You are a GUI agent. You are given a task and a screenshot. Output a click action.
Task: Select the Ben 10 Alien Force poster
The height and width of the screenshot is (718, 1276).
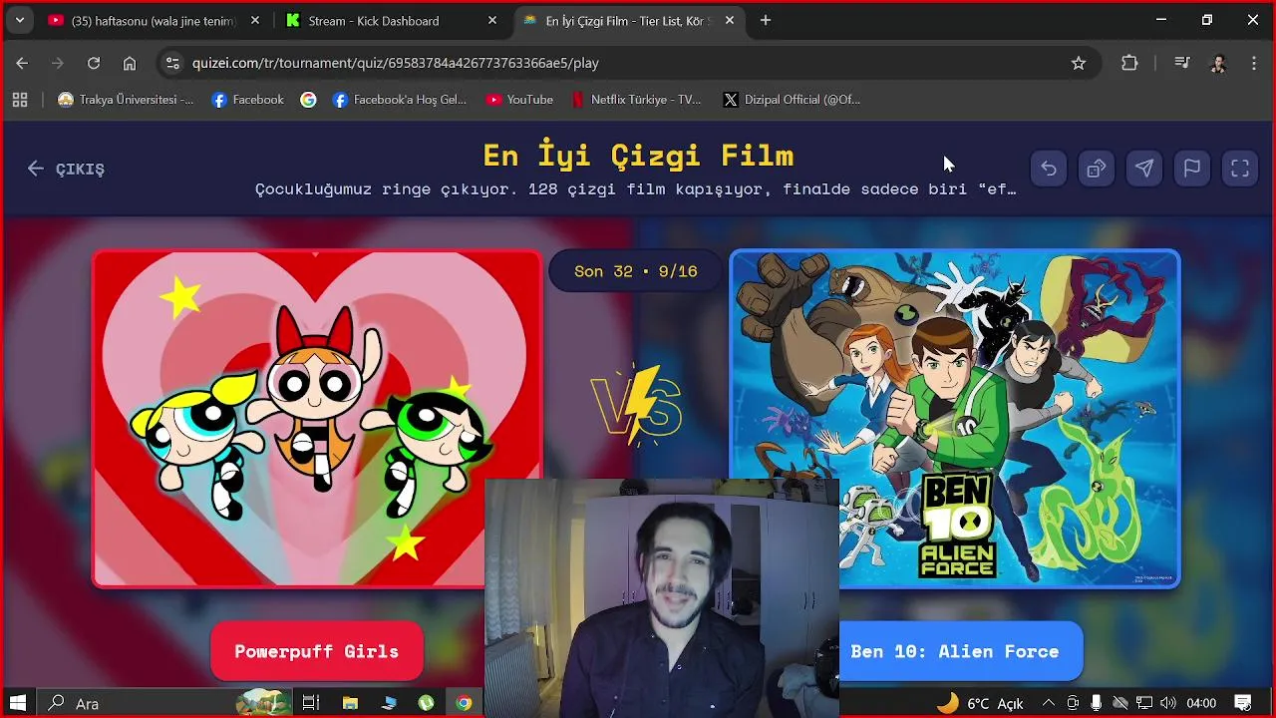955,418
